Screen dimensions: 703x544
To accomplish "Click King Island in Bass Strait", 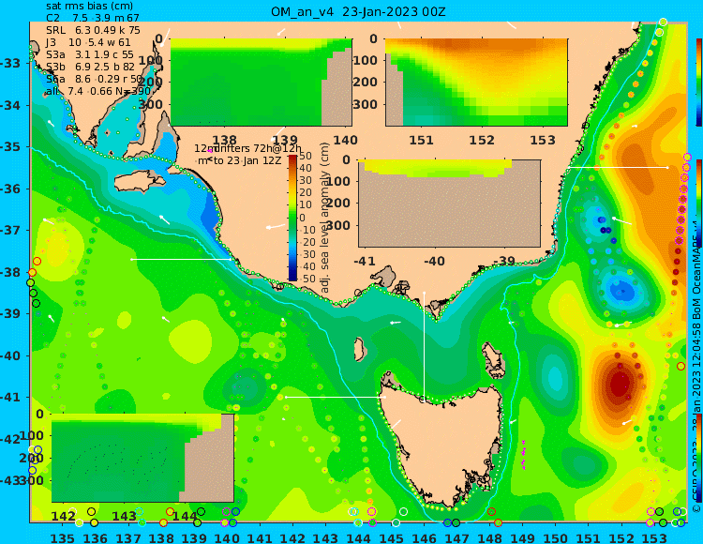I will click(x=359, y=349).
